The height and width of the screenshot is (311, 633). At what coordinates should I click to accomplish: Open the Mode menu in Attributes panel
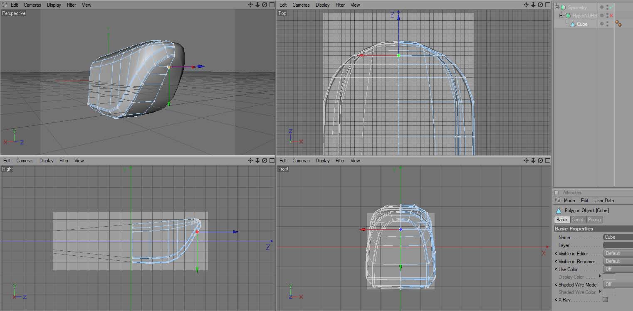point(569,201)
